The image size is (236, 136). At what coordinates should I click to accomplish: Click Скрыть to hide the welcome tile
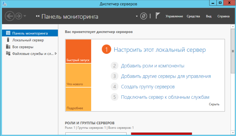pos(214,104)
